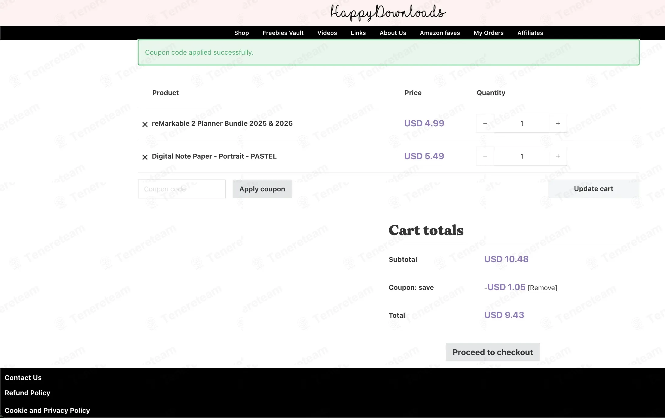Click the Total label in cart totals
Viewport: 665px width, 418px height.
click(397, 315)
